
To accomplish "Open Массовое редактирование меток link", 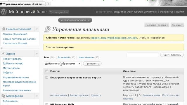I will (x=19, y=84).
